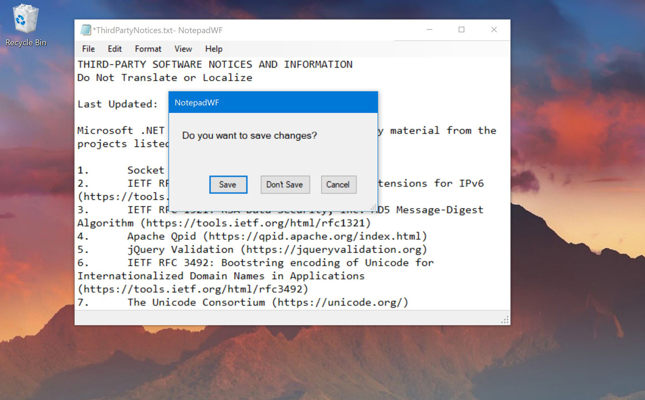Click the dialog's resize grip corner
Viewport: 645px width, 400px height.
coord(374,207)
